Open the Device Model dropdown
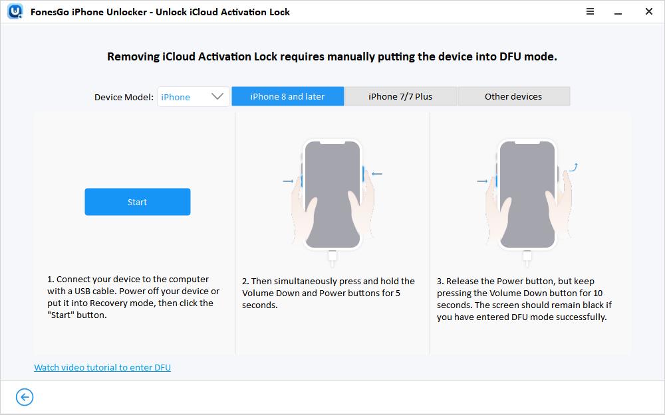 point(194,96)
